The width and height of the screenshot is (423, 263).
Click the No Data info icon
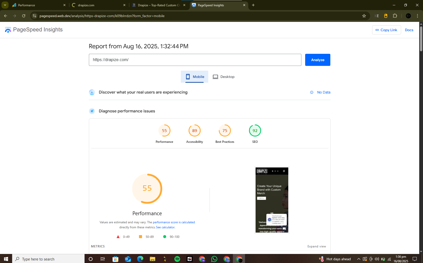click(312, 92)
